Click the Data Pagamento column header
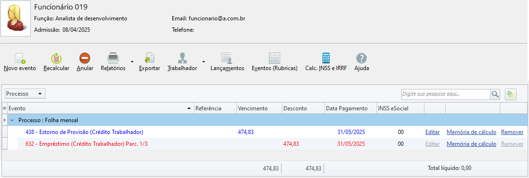Screen dimensions: 529x178 [x=350, y=108]
